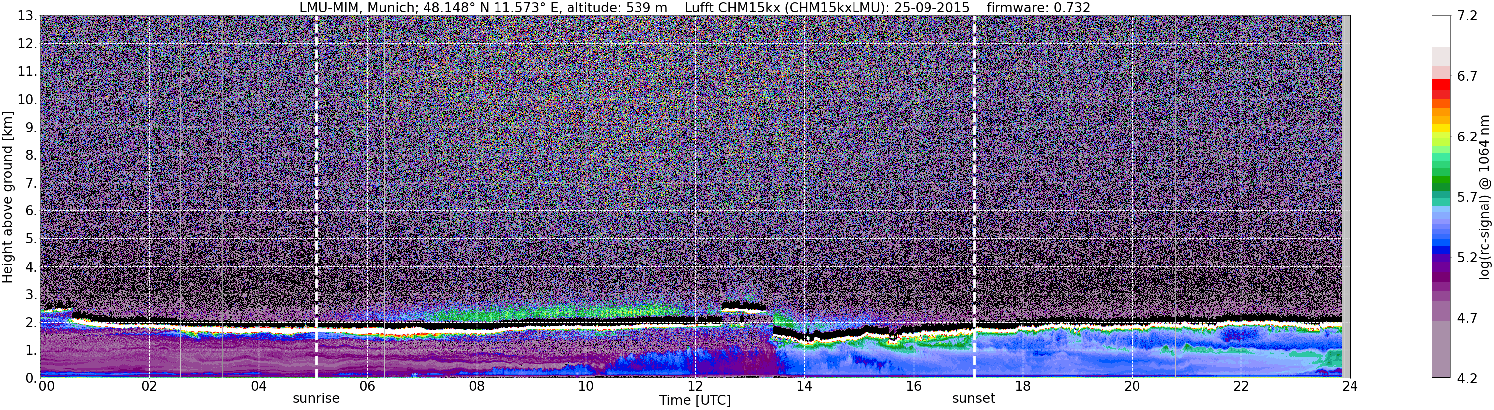Click the 5. height tick label
This screenshot has width=1494, height=410.
click(31, 238)
